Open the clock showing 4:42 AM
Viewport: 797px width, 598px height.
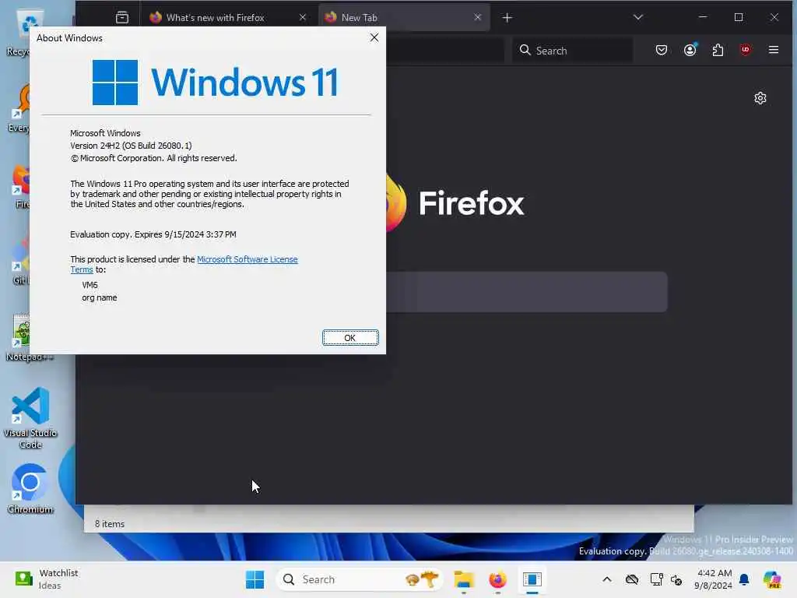[713, 579]
